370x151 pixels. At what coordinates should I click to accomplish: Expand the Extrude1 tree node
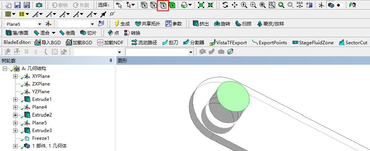[15, 99]
